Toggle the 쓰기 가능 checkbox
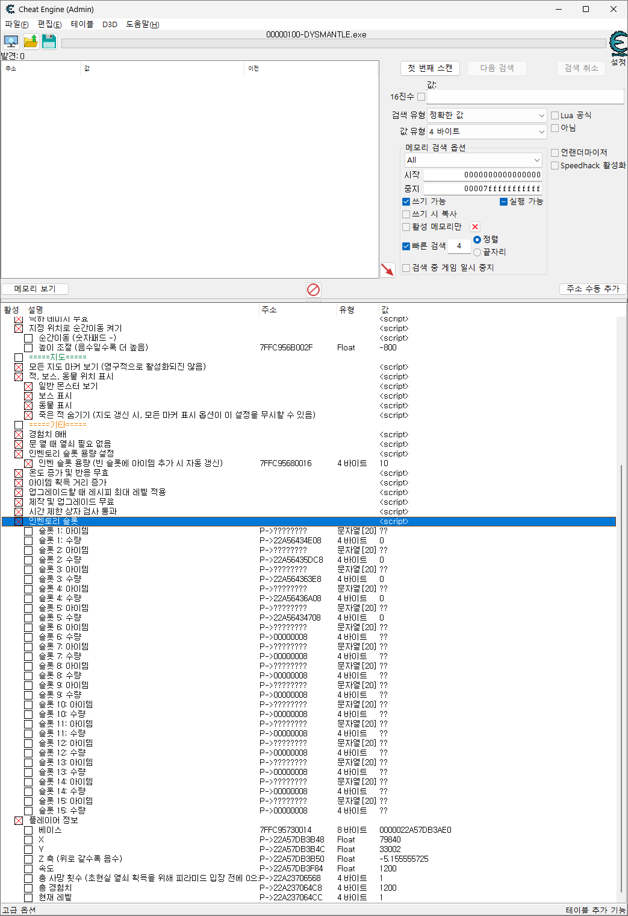628x916 pixels. coord(406,201)
